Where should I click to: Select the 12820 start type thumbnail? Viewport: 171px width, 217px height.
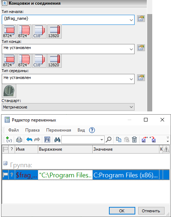(x=54, y=32)
